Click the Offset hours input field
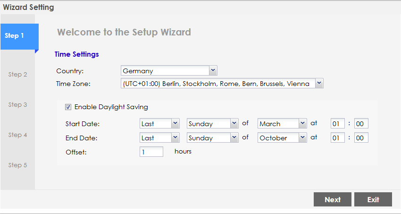The image size is (401, 214). pos(151,152)
